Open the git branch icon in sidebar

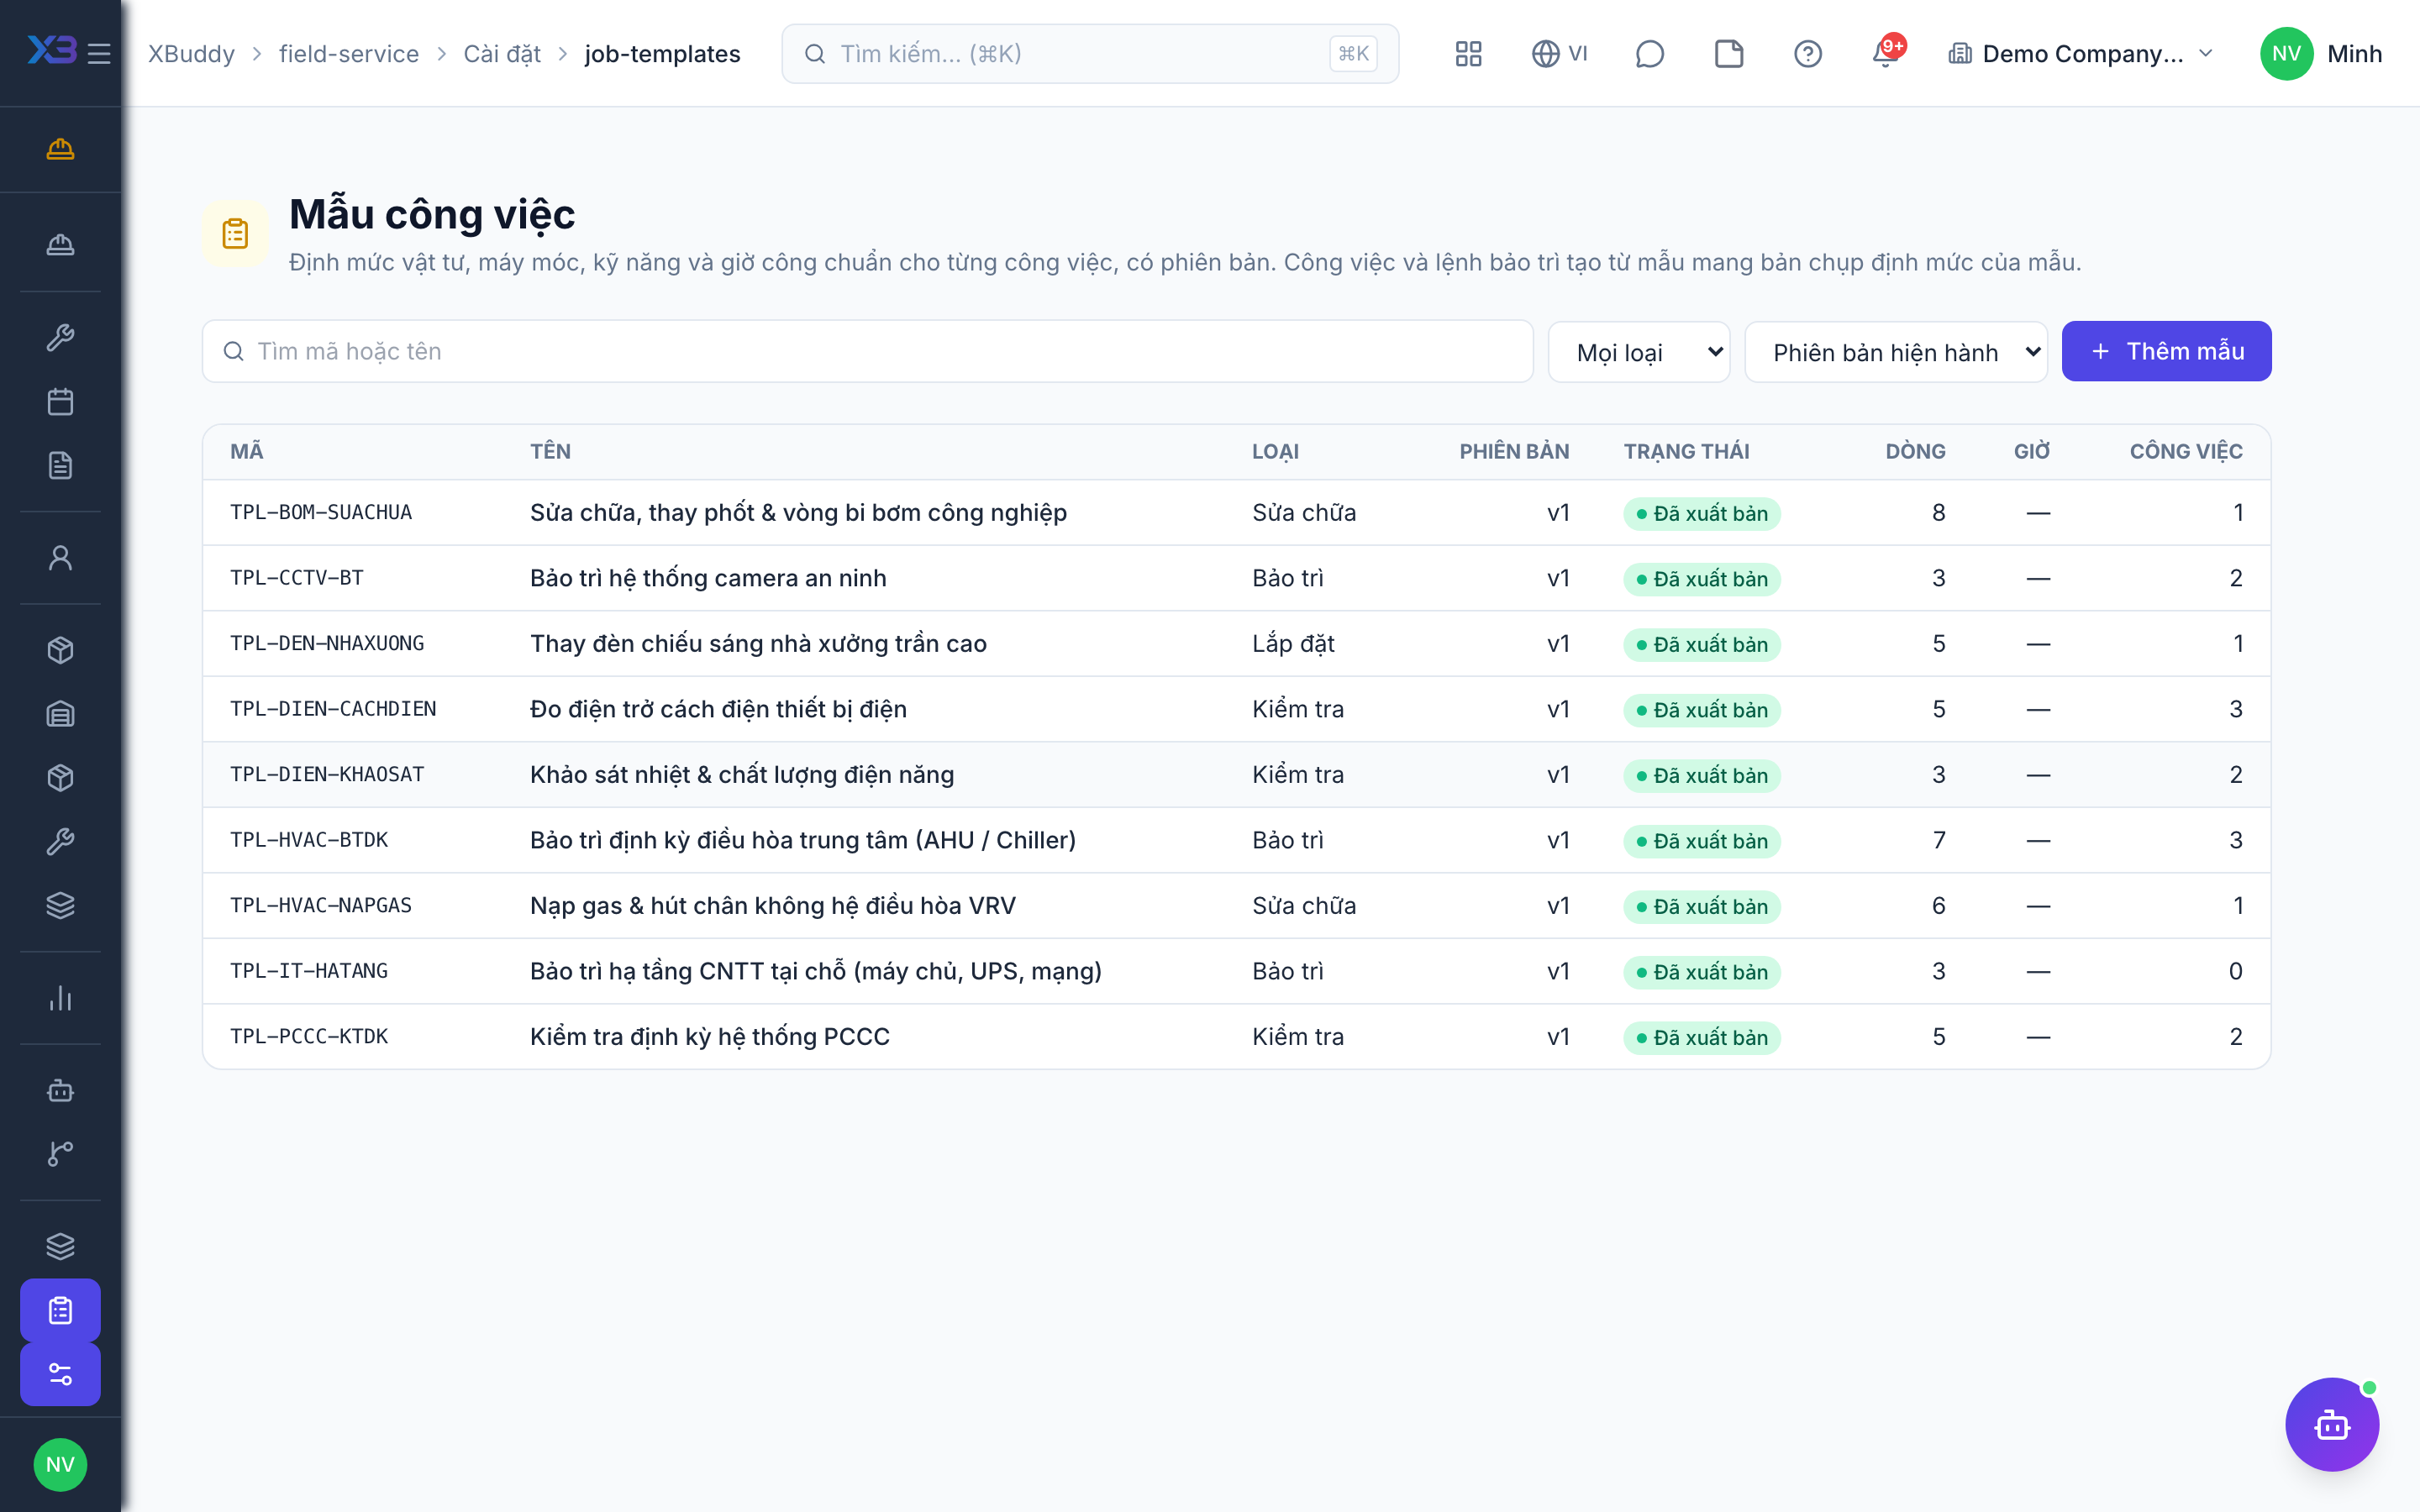60,1154
